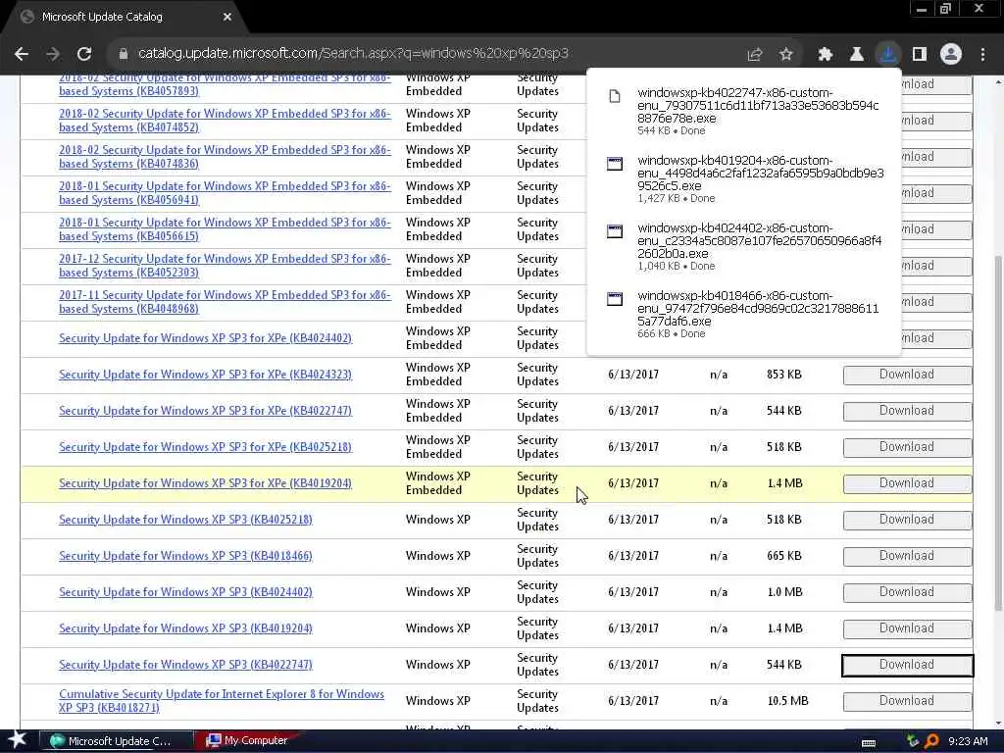The image size is (1004, 753).
Task: Select the Microsoft Update Catalog tab
Action: [125, 18]
